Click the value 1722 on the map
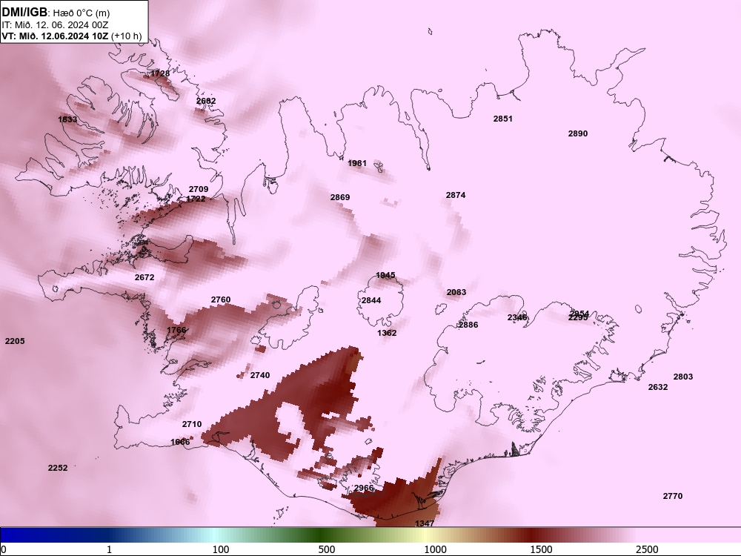Image resolution: width=741 pixels, height=556 pixels. (x=196, y=199)
